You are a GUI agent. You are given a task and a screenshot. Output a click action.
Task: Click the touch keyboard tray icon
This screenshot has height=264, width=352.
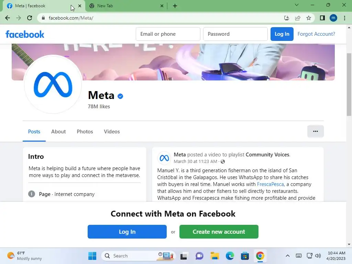pyautogui.click(x=299, y=256)
